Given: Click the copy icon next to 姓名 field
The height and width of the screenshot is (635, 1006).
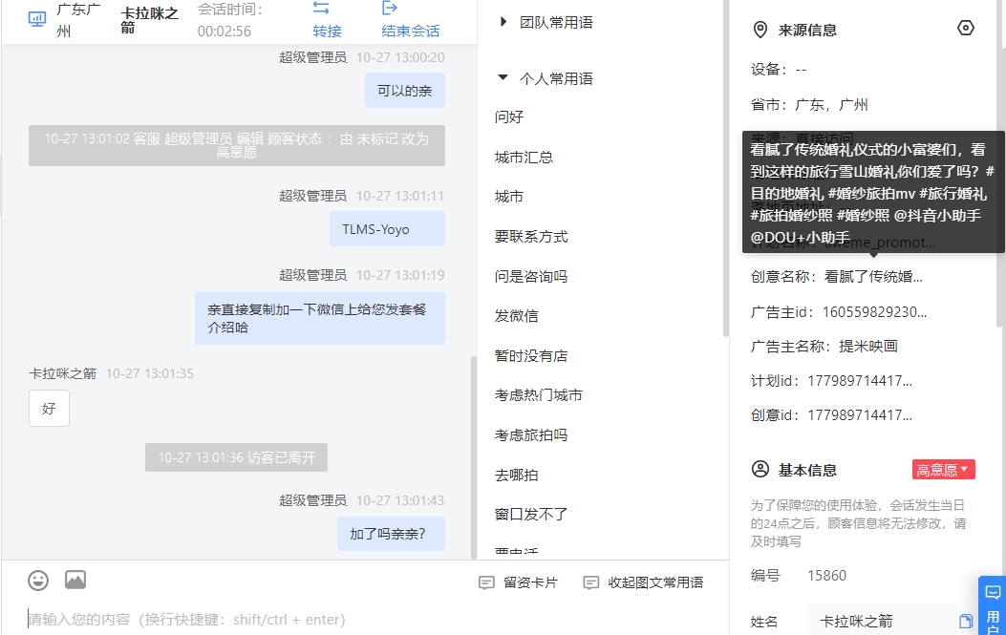Looking at the screenshot, I should point(966,621).
